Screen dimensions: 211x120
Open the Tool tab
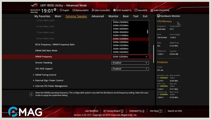[136, 16]
